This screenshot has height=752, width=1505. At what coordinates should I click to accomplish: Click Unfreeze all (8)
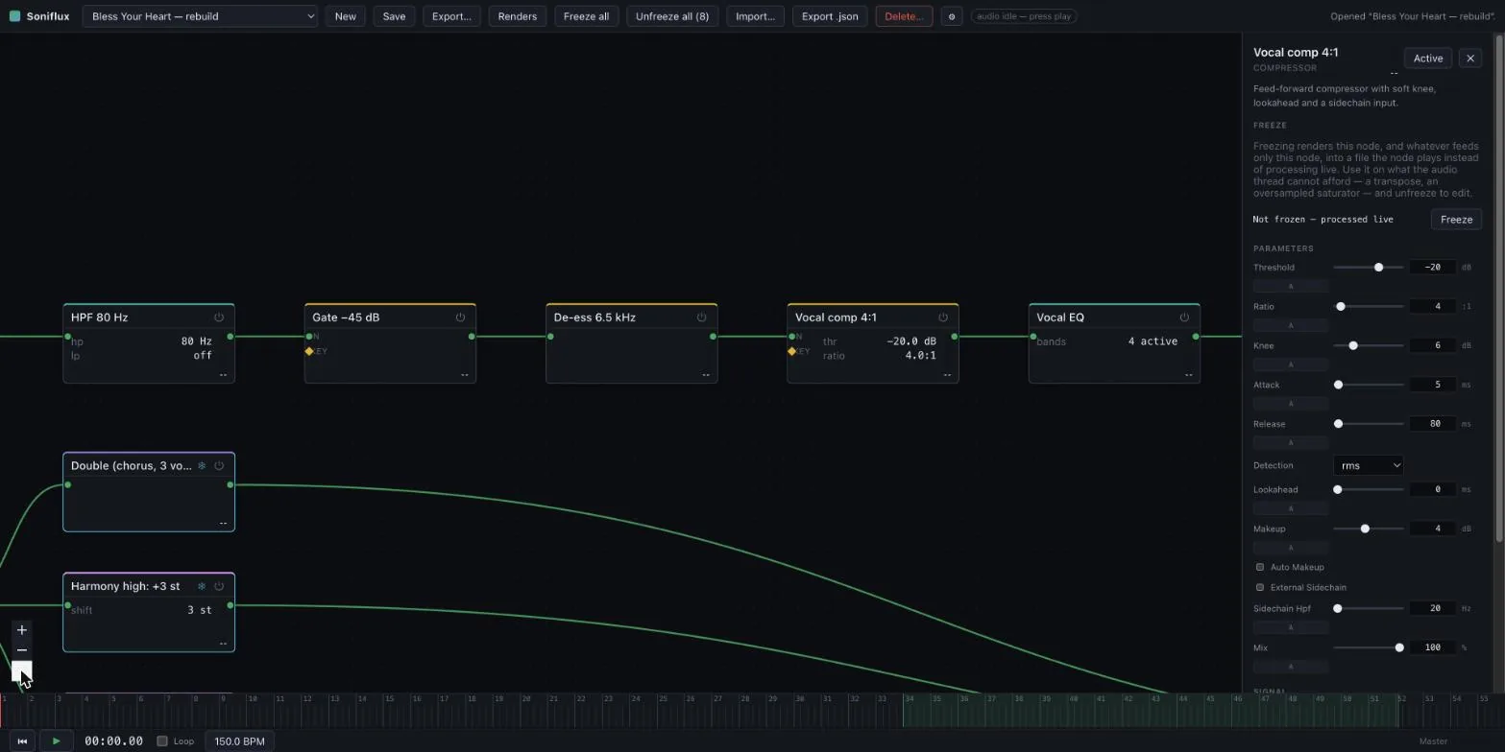tap(672, 16)
